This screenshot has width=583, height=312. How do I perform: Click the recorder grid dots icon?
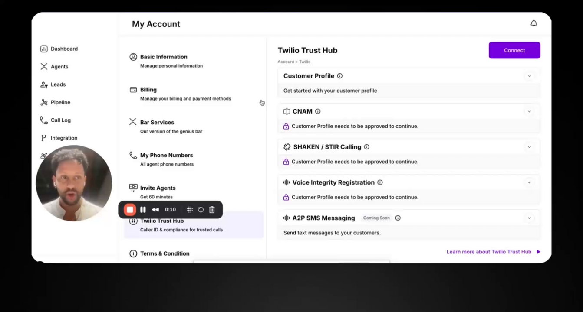190,210
